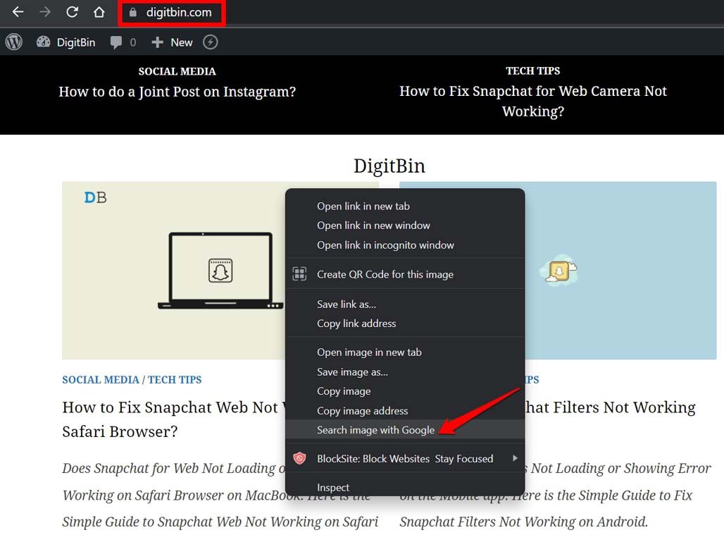Image resolution: width=724 pixels, height=535 pixels.
Task: Open the WordPress logo menu
Action: (14, 42)
